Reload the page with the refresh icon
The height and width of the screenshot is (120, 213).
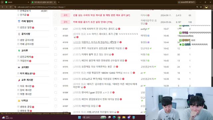[10, 7]
